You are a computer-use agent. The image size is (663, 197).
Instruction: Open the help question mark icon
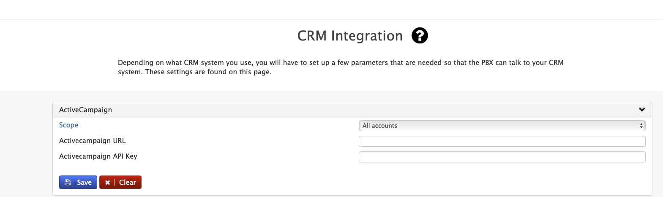[420, 35]
